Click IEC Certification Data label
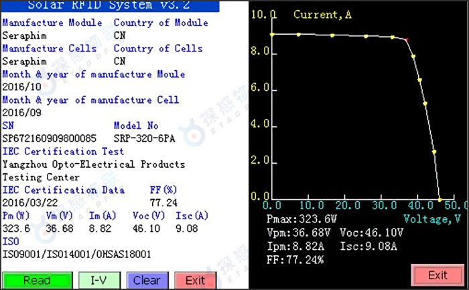This screenshot has width=469, height=290. click(64, 190)
